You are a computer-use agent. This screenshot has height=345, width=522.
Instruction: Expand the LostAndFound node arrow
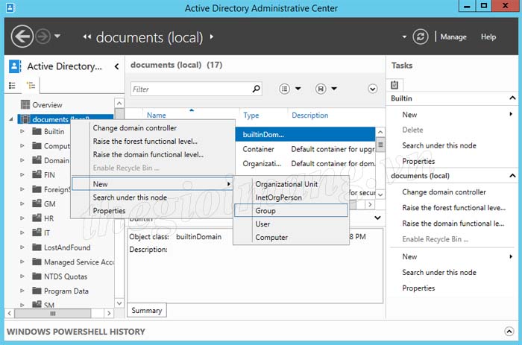22,247
